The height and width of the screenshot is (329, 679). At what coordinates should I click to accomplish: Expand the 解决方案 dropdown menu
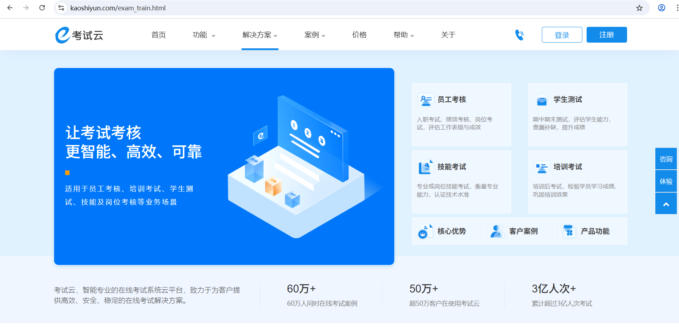click(x=260, y=35)
